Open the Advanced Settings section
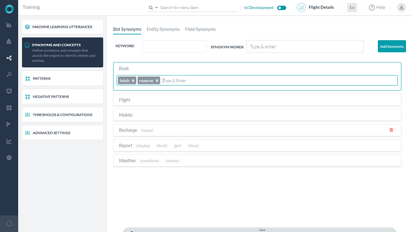 point(62,133)
